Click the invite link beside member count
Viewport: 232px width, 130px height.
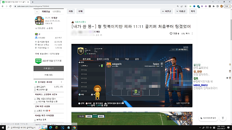[x=59, y=38]
